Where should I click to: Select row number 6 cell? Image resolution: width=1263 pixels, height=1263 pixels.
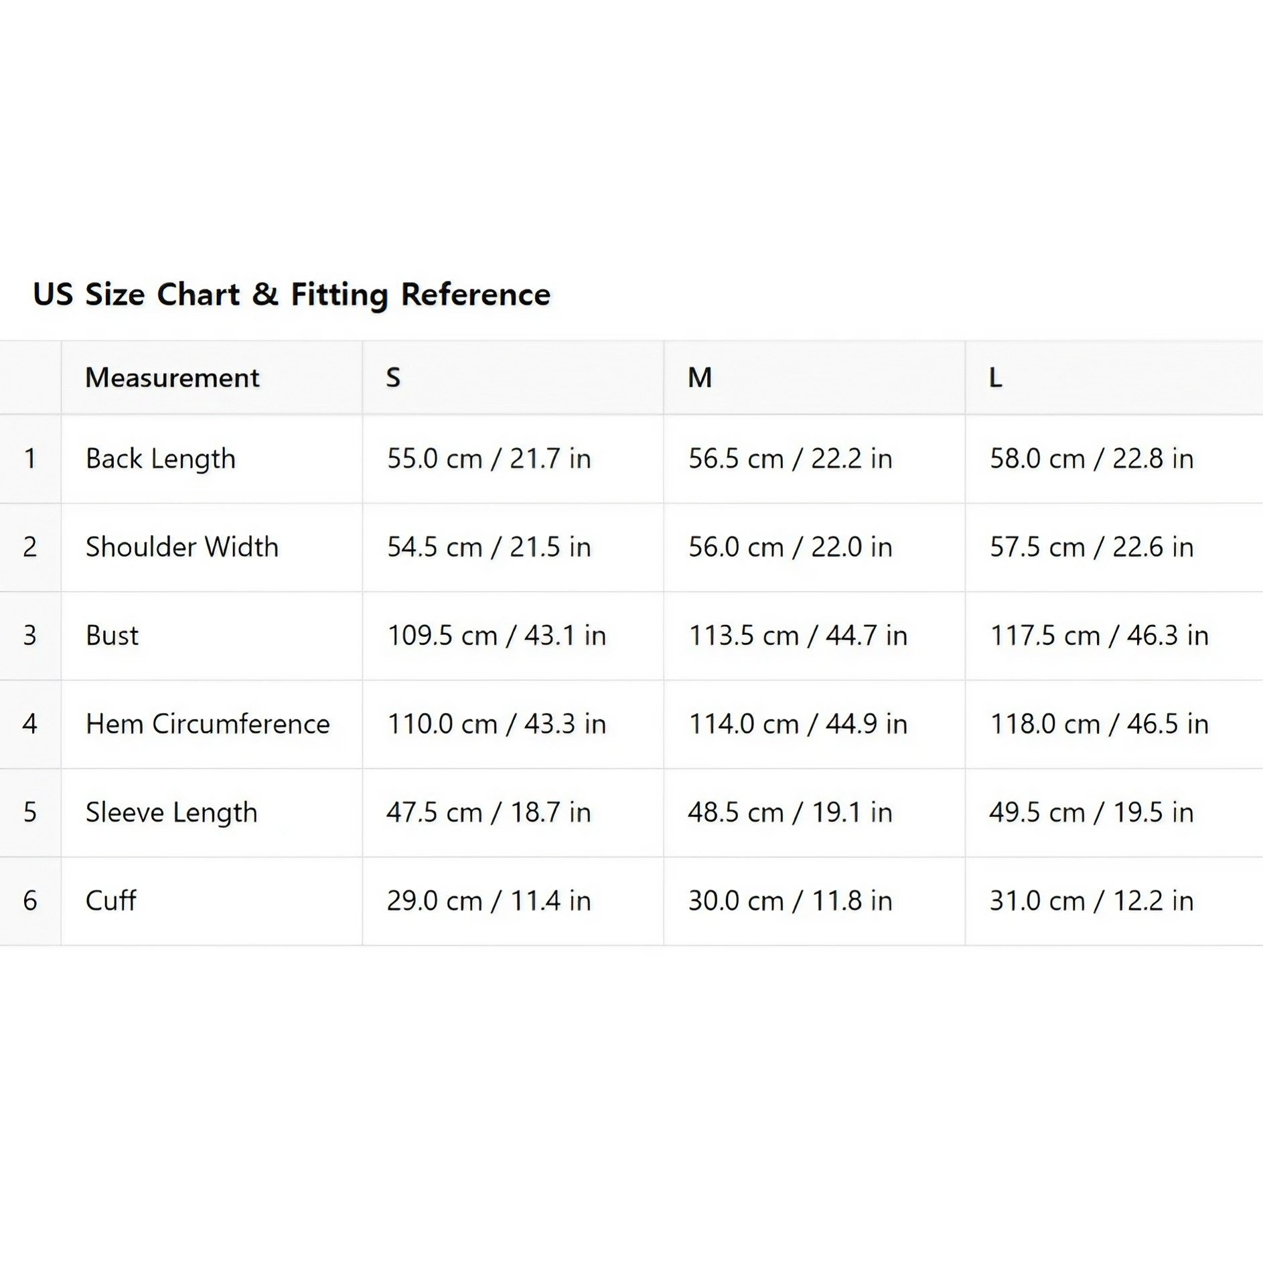(30, 901)
